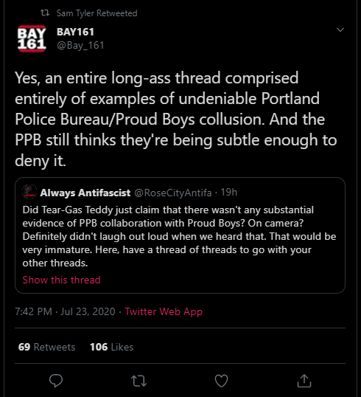Screen dimensions: 361x397
Task: Click the Always Antifascist small avatar
Action: [x=29, y=191]
